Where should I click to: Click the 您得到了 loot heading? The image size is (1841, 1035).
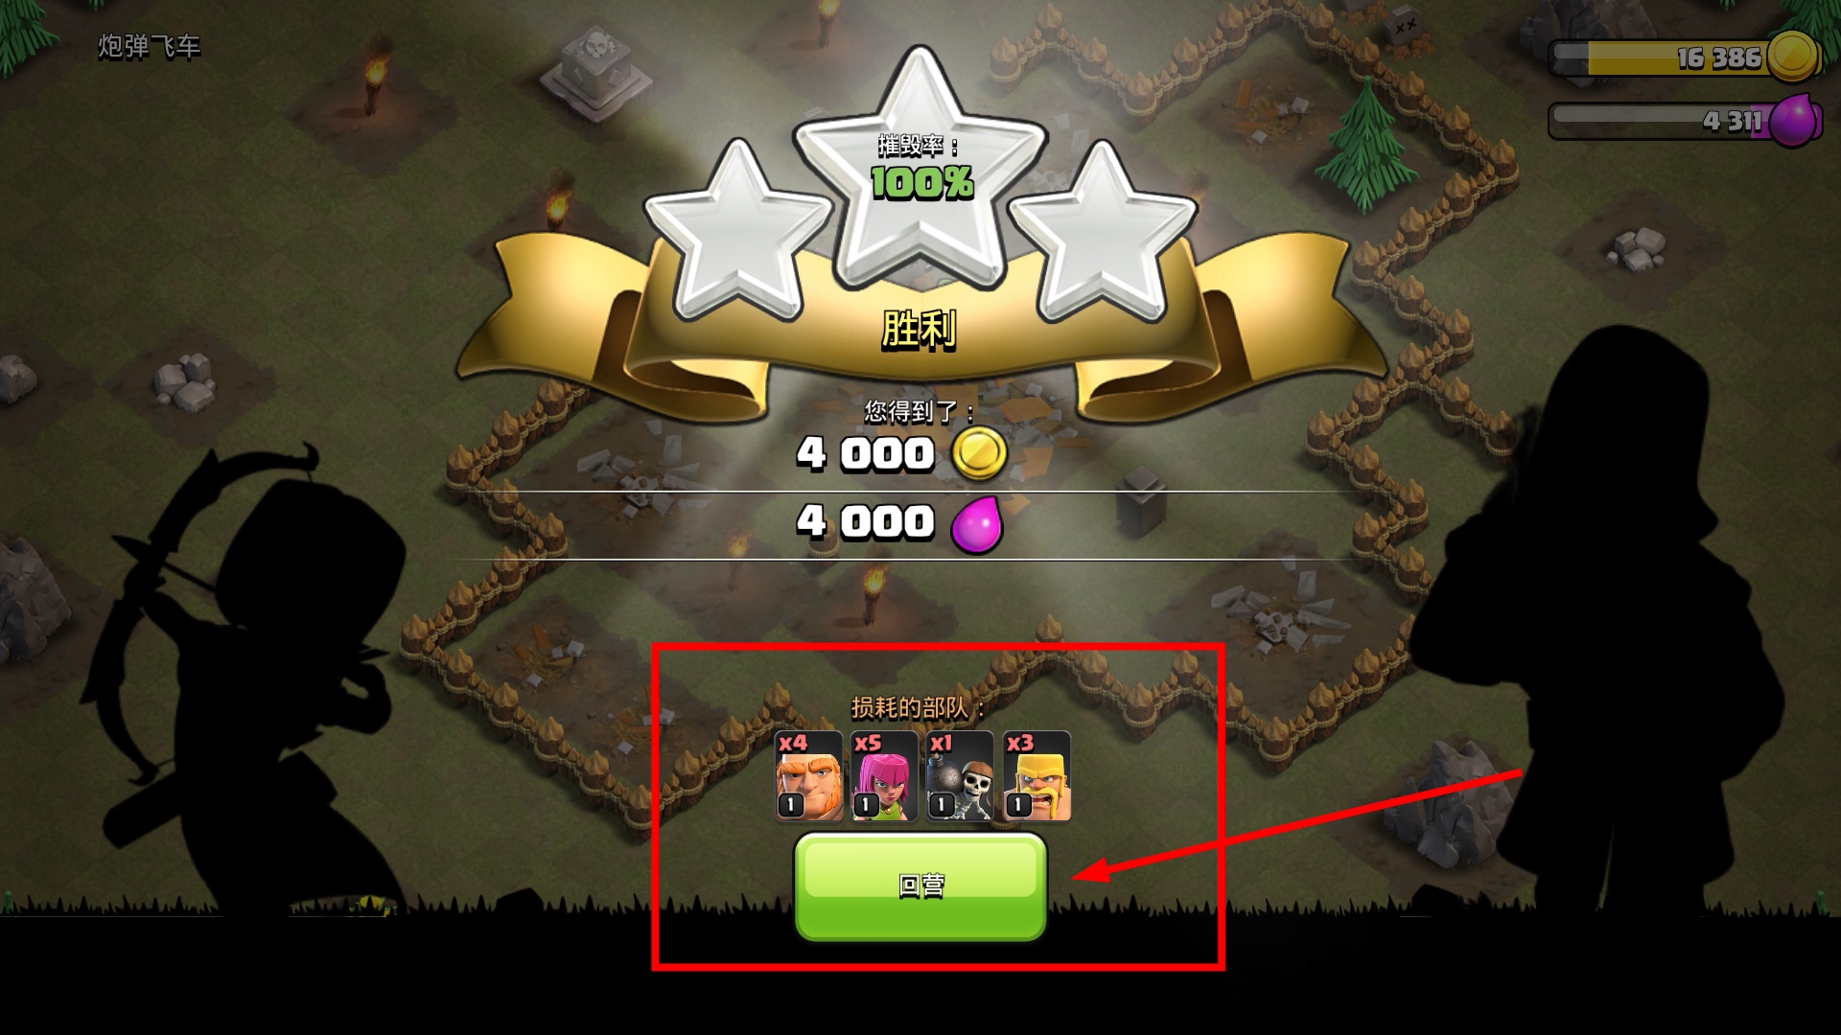point(920,412)
